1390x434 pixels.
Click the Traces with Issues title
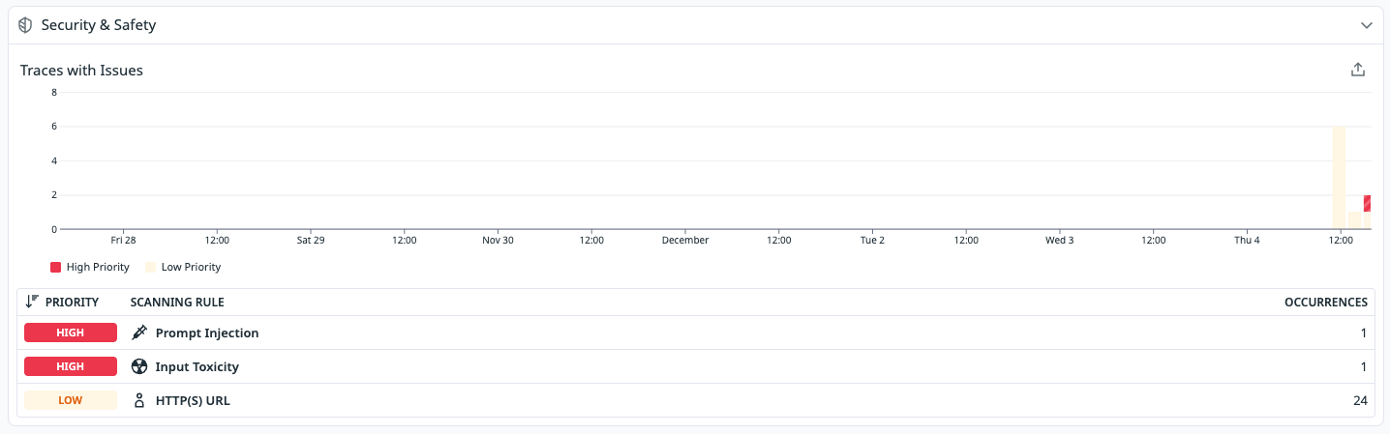(x=82, y=70)
